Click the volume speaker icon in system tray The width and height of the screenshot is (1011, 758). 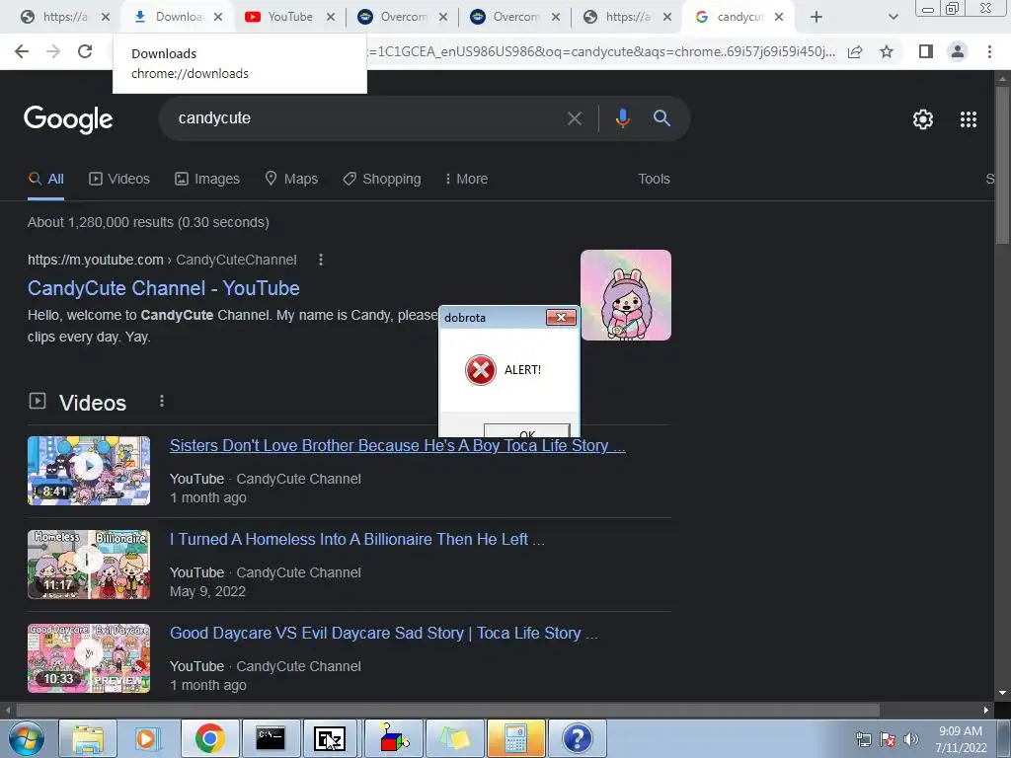click(911, 739)
